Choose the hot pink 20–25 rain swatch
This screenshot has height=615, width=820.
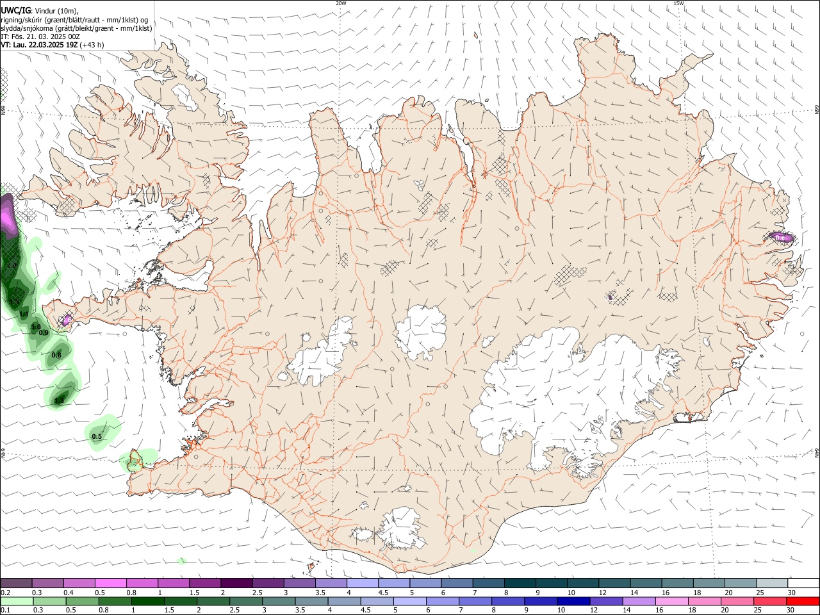[736, 601]
